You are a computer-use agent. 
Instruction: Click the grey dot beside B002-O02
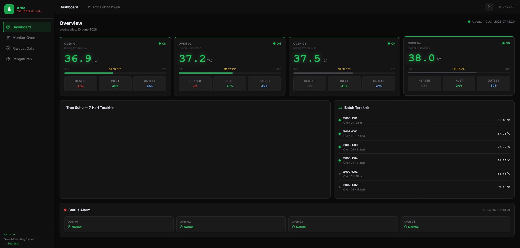340,187
